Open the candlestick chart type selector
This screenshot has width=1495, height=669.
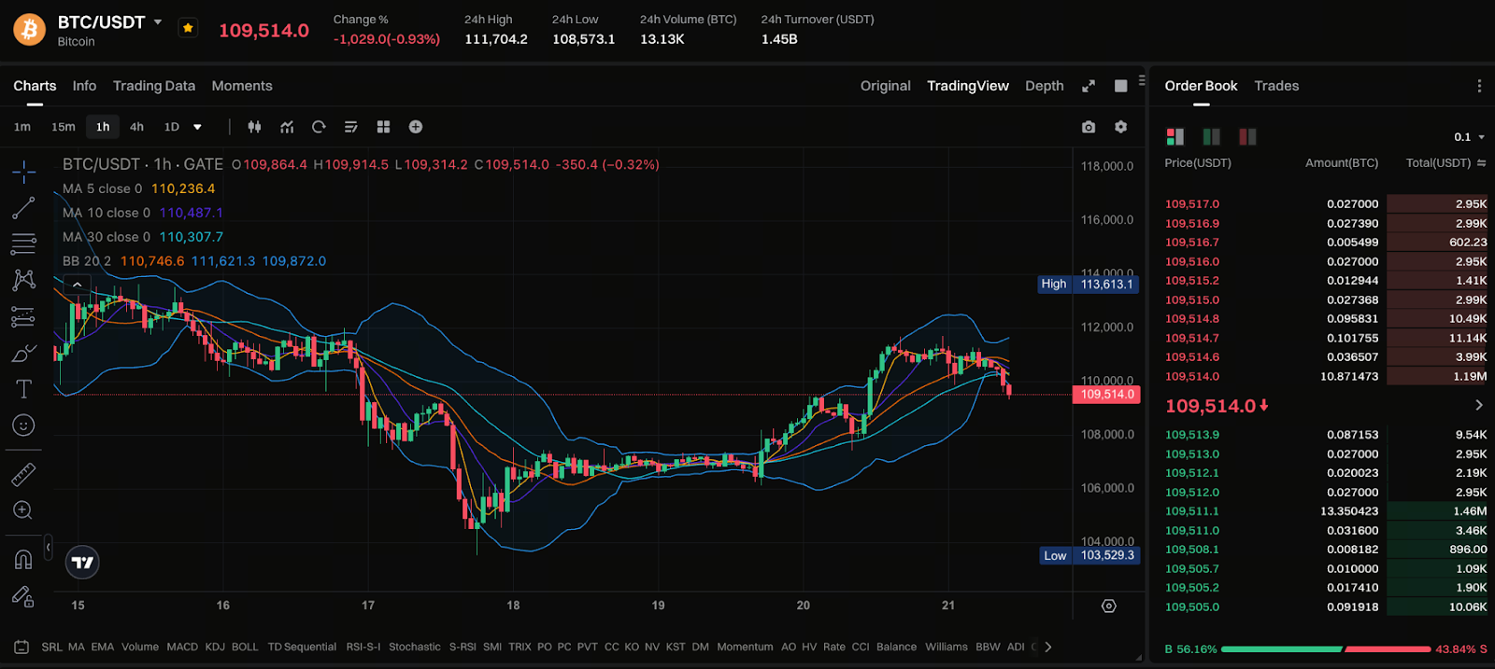click(254, 127)
